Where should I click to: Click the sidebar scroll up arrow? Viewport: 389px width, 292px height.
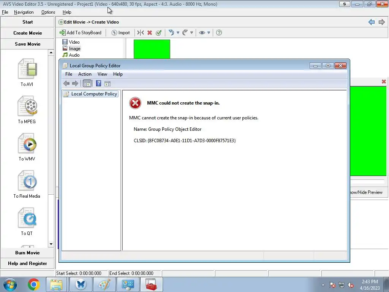(x=51, y=52)
